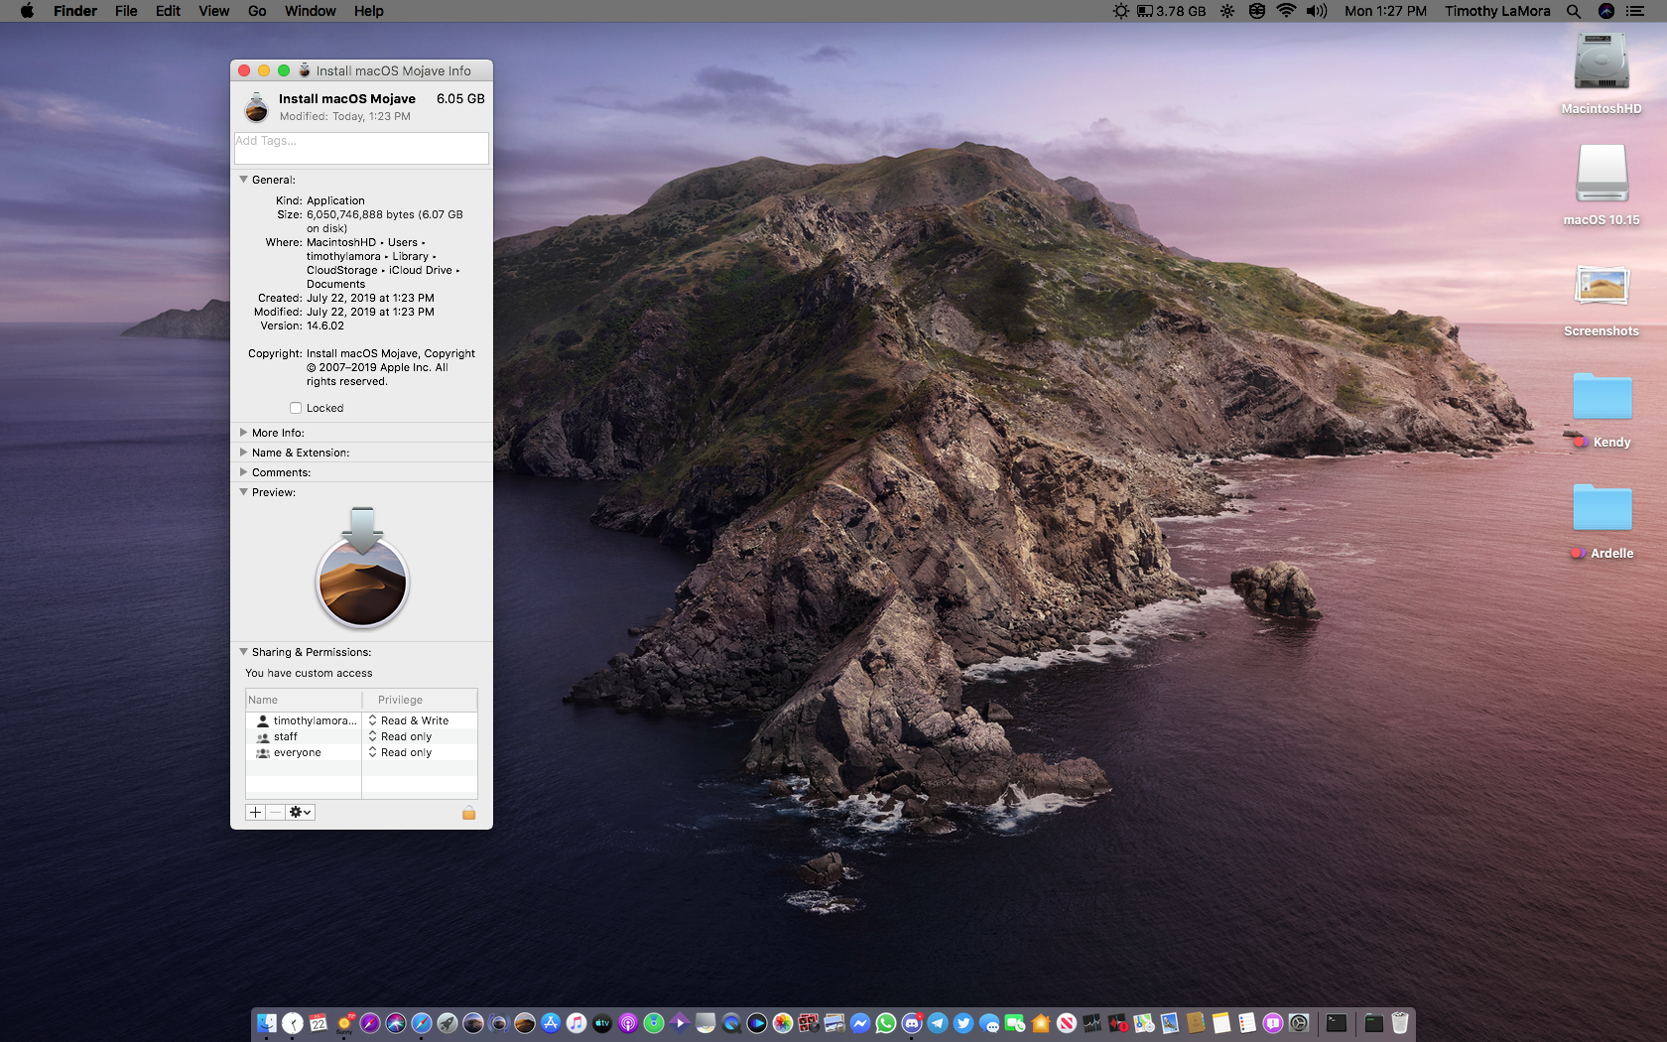1667x1042 pixels.
Task: Open the Contacts app in Dock
Action: (1195, 1023)
